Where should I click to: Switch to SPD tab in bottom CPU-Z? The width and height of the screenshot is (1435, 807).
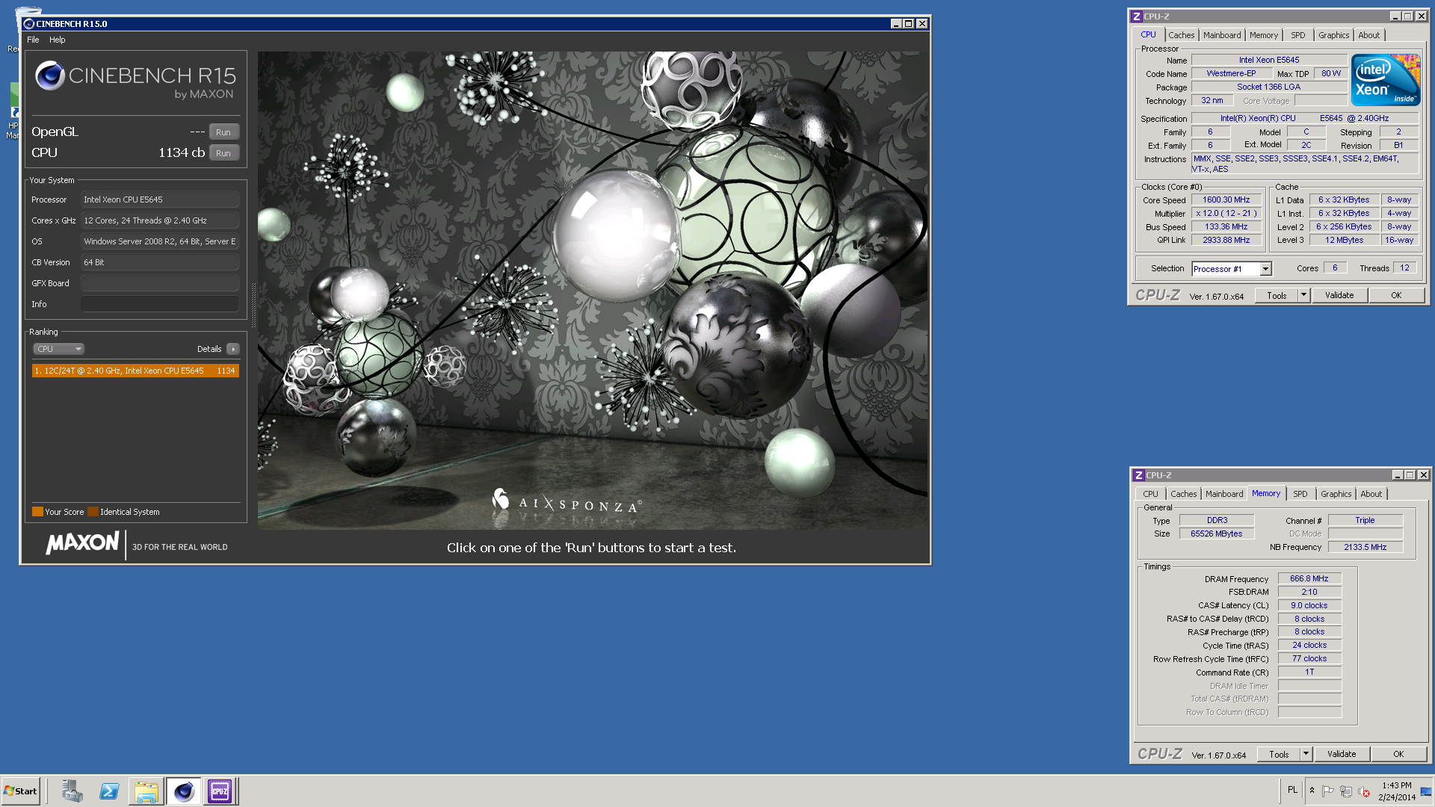coord(1300,494)
